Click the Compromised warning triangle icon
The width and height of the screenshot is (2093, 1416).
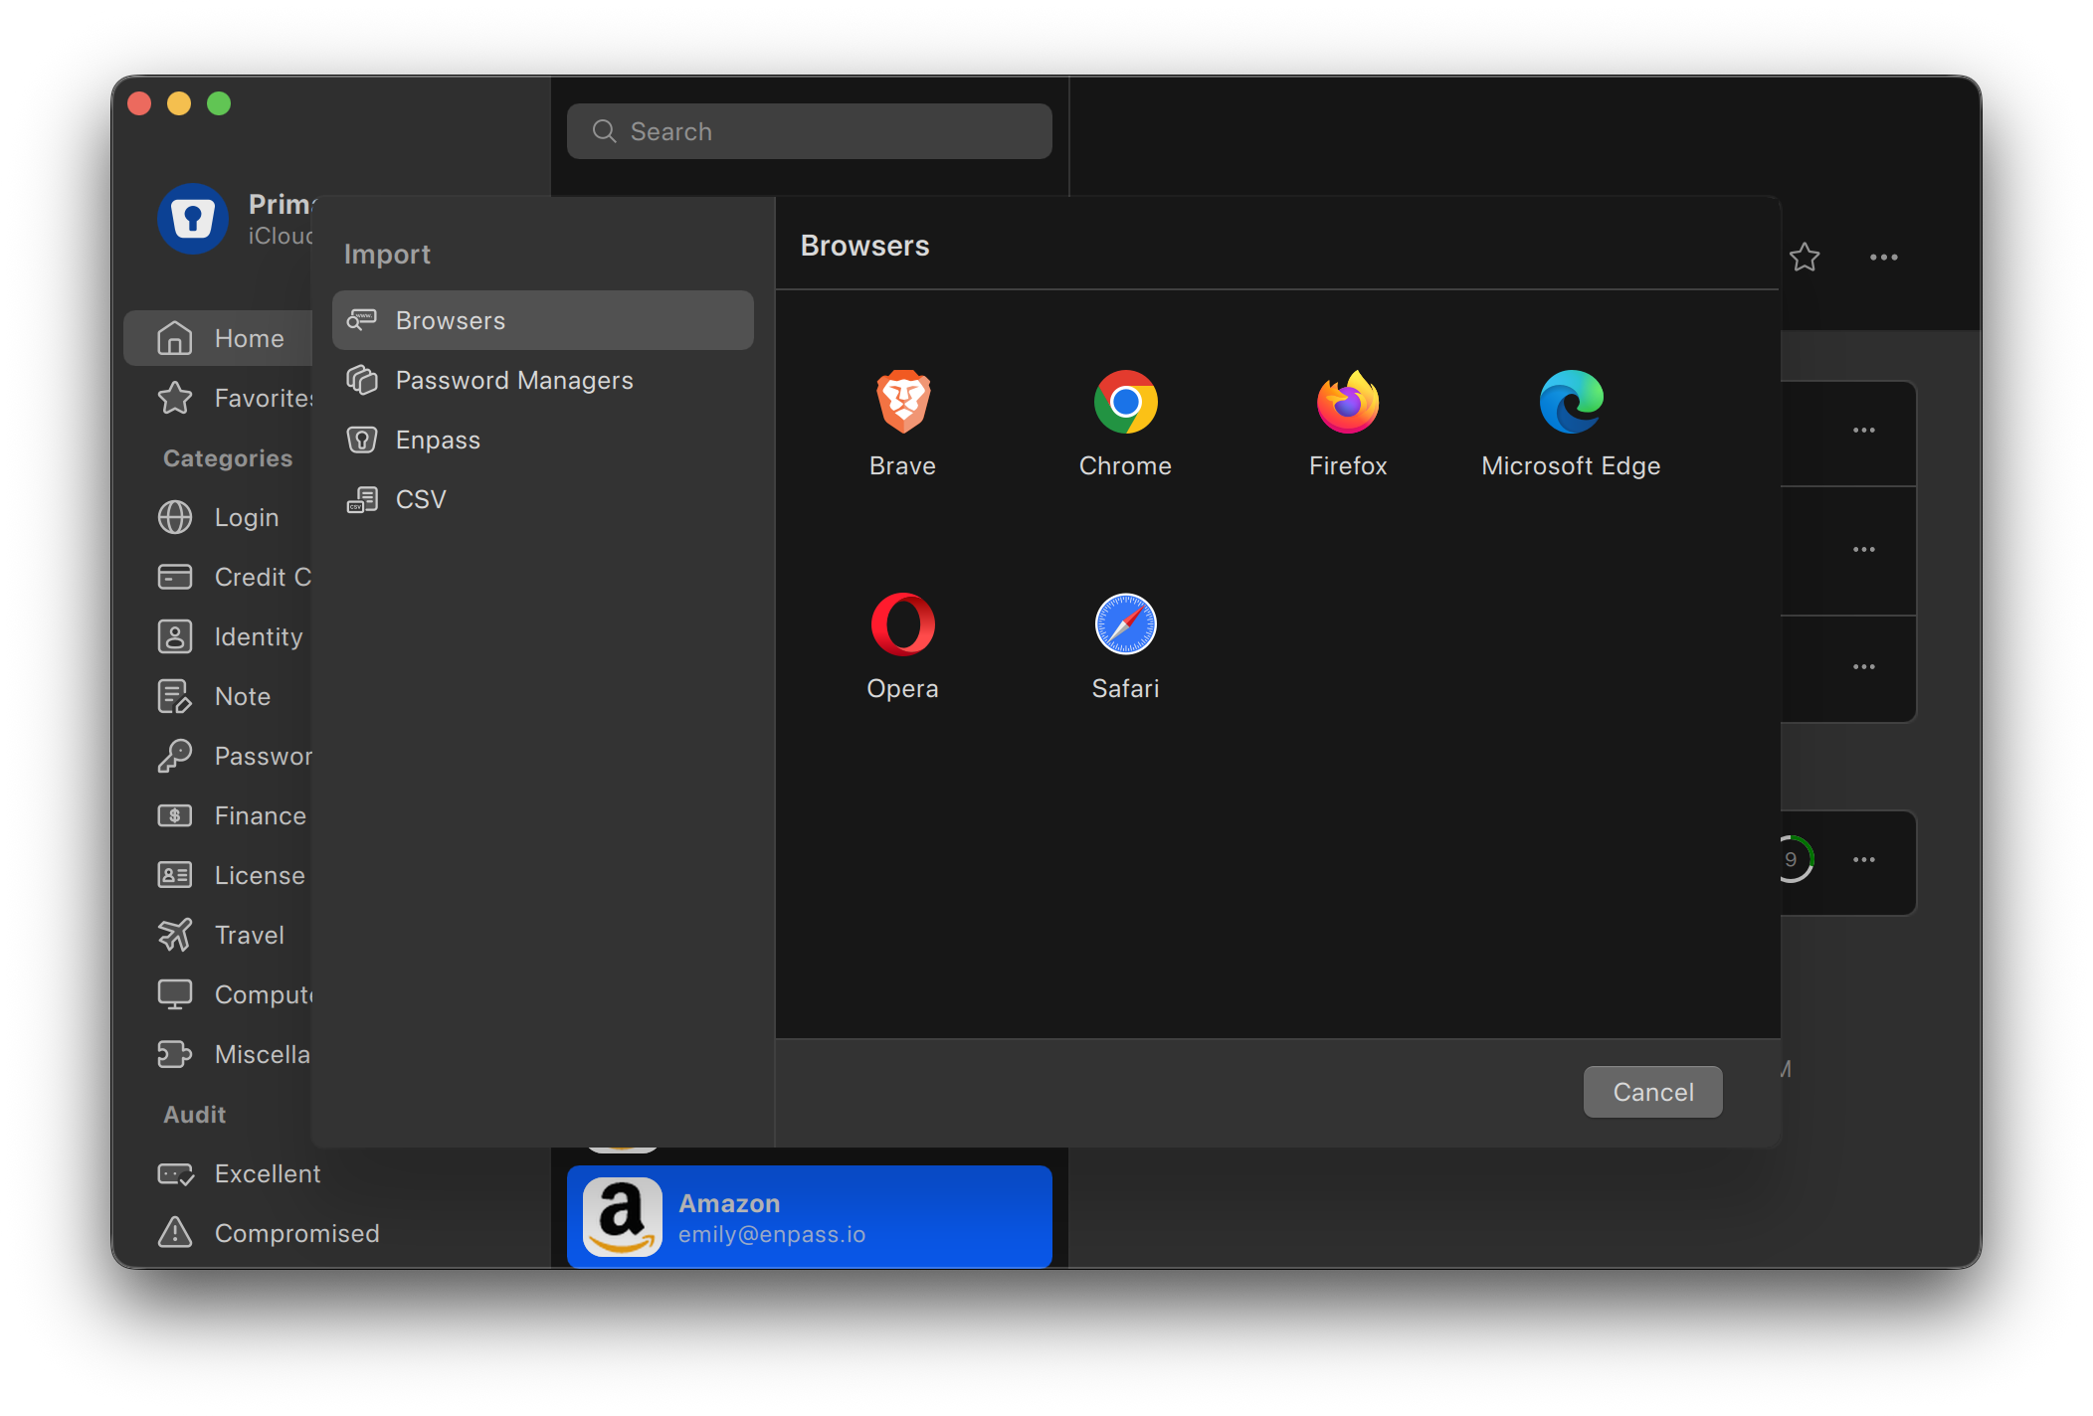175,1232
